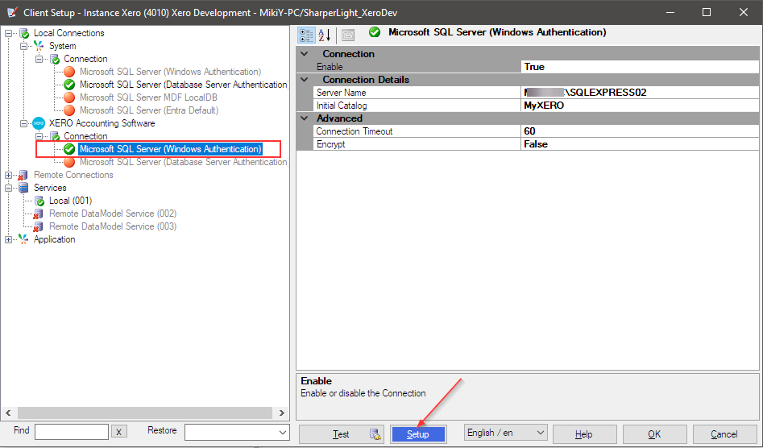Collapse the Connection node under System

[x=39, y=60]
